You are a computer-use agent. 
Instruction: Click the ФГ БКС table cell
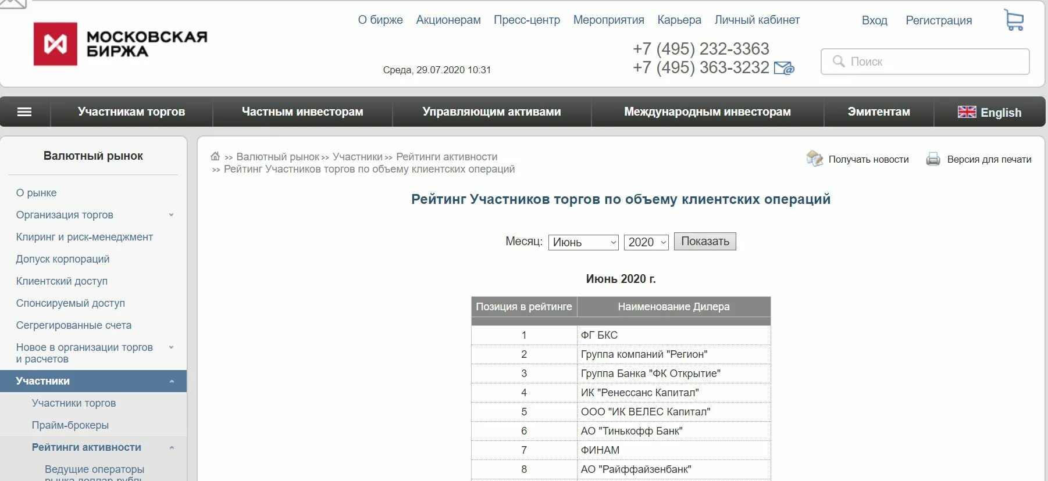point(673,335)
